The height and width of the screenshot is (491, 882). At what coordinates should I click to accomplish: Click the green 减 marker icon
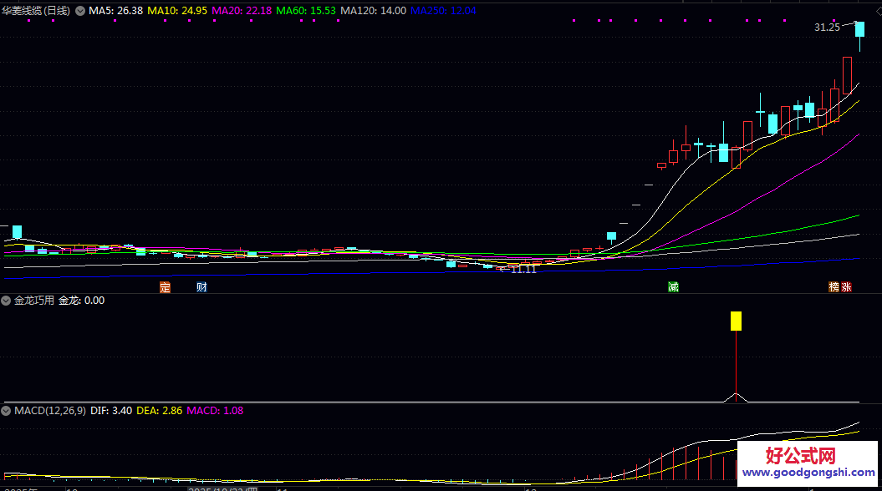point(673,287)
